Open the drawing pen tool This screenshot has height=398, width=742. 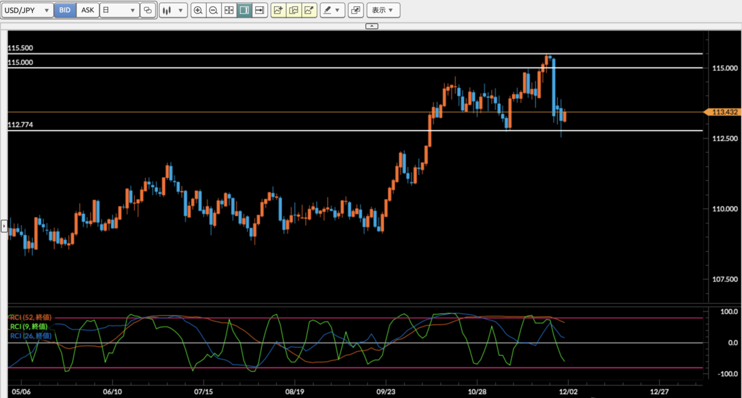coord(328,10)
